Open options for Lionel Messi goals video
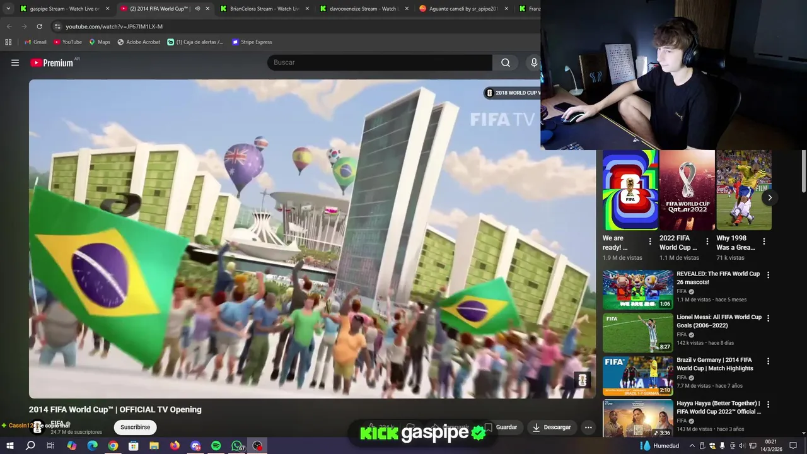The width and height of the screenshot is (807, 454). (x=768, y=318)
